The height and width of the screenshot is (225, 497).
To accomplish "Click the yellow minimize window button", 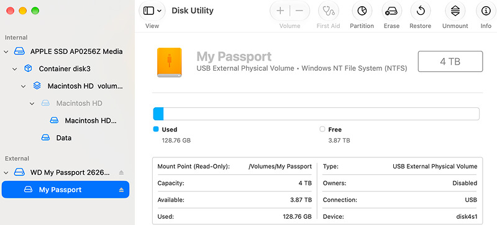I will point(22,11).
